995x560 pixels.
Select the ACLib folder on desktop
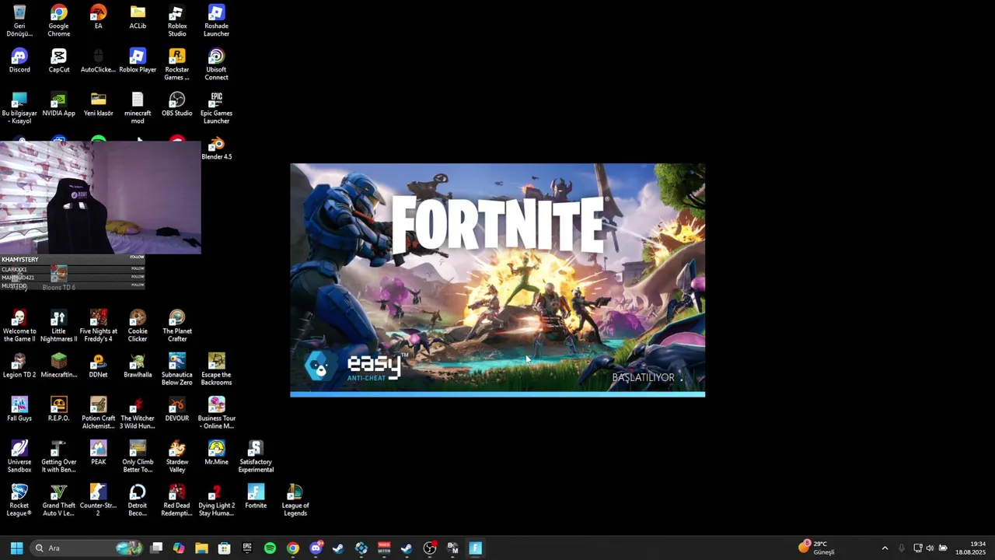[138, 17]
